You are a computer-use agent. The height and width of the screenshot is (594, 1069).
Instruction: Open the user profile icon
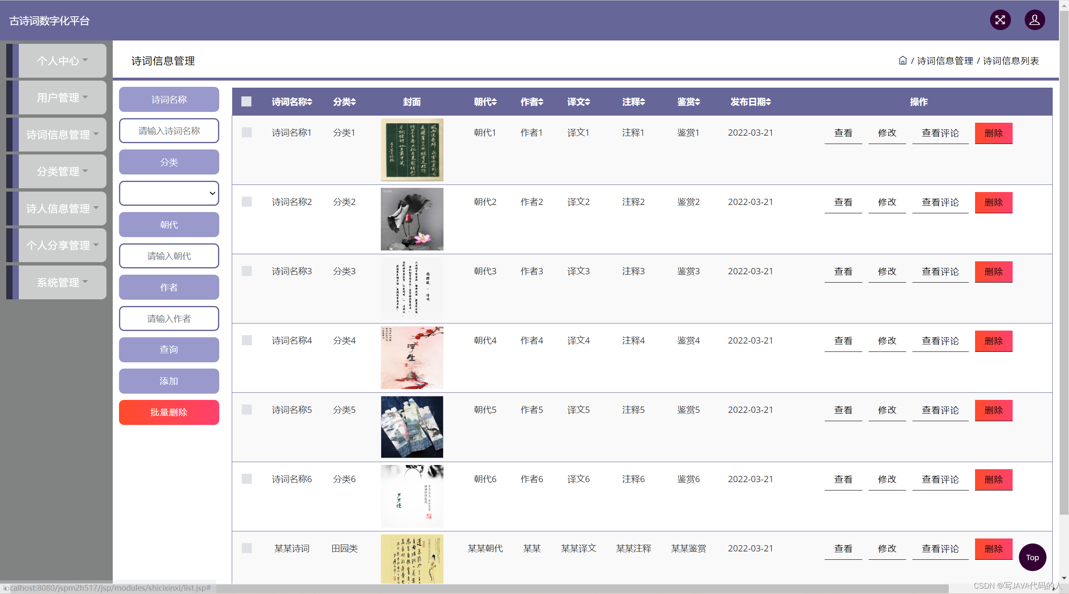(x=1034, y=20)
